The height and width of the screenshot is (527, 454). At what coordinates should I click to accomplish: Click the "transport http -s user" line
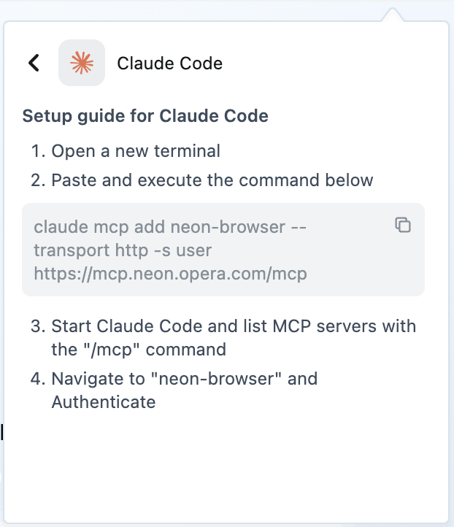coord(123,250)
